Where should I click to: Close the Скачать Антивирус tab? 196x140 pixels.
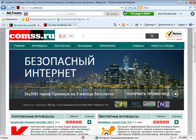75,25
